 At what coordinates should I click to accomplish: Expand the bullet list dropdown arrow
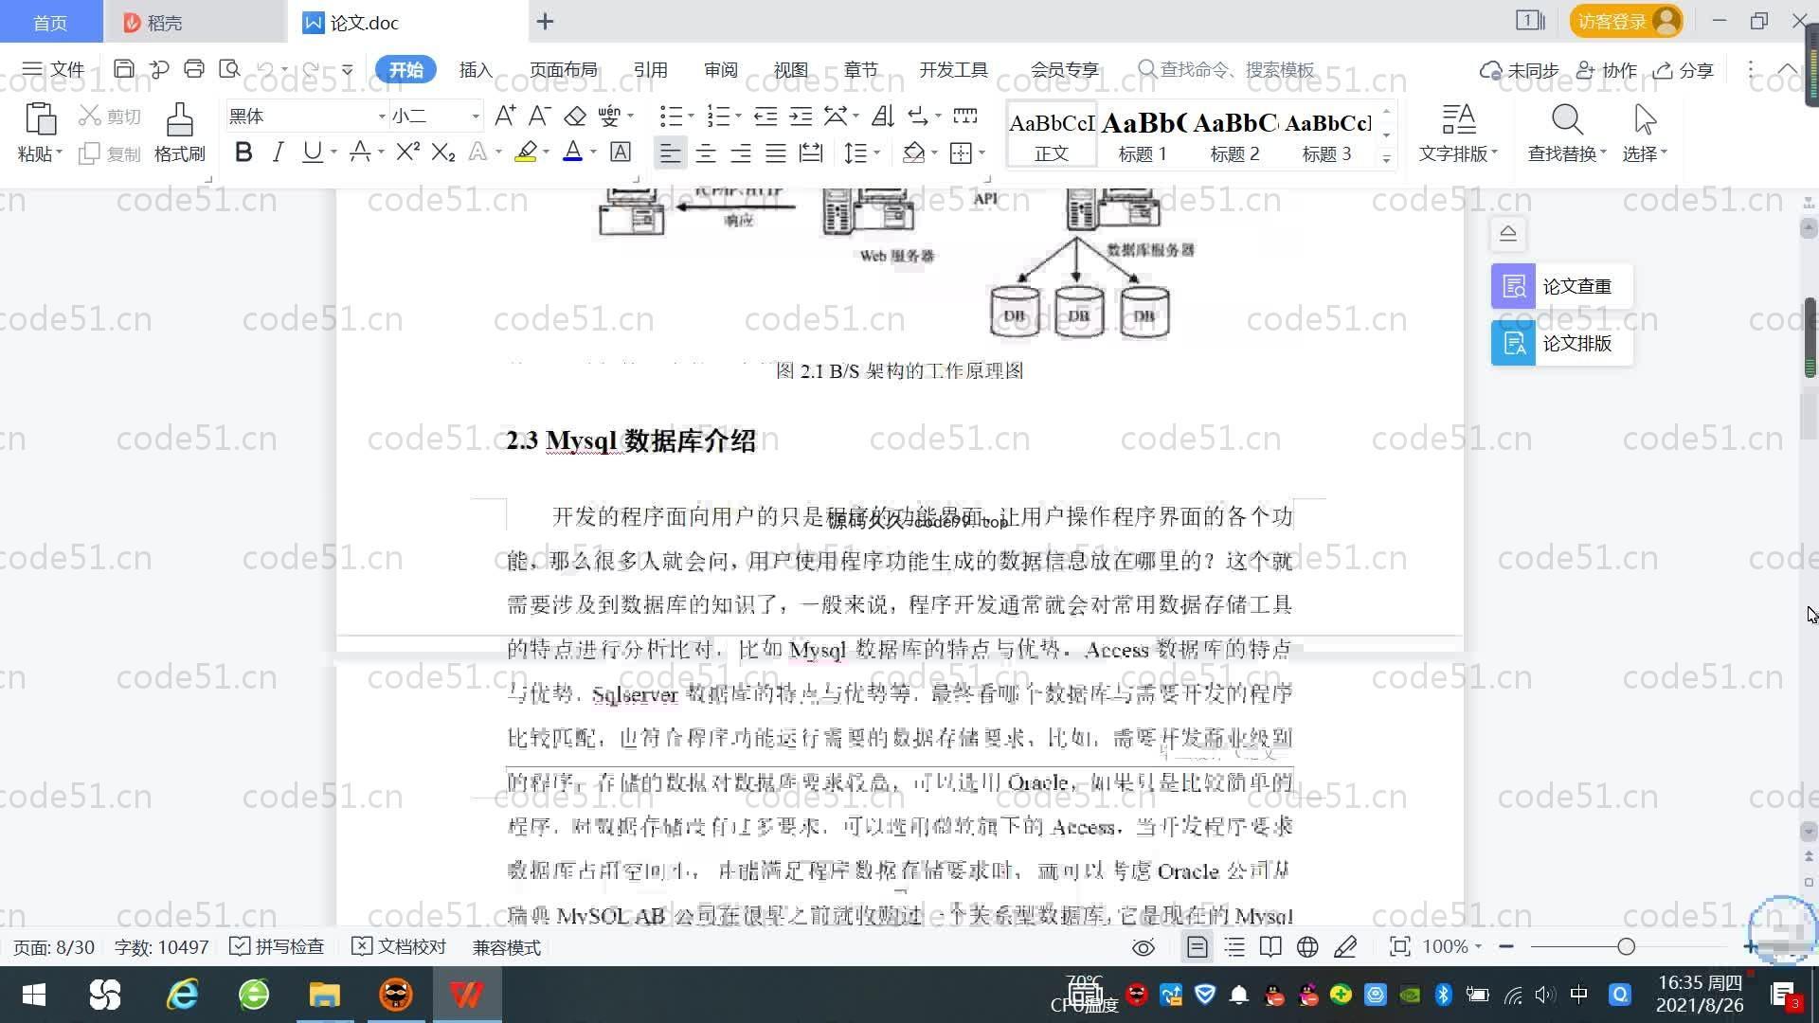click(x=692, y=116)
